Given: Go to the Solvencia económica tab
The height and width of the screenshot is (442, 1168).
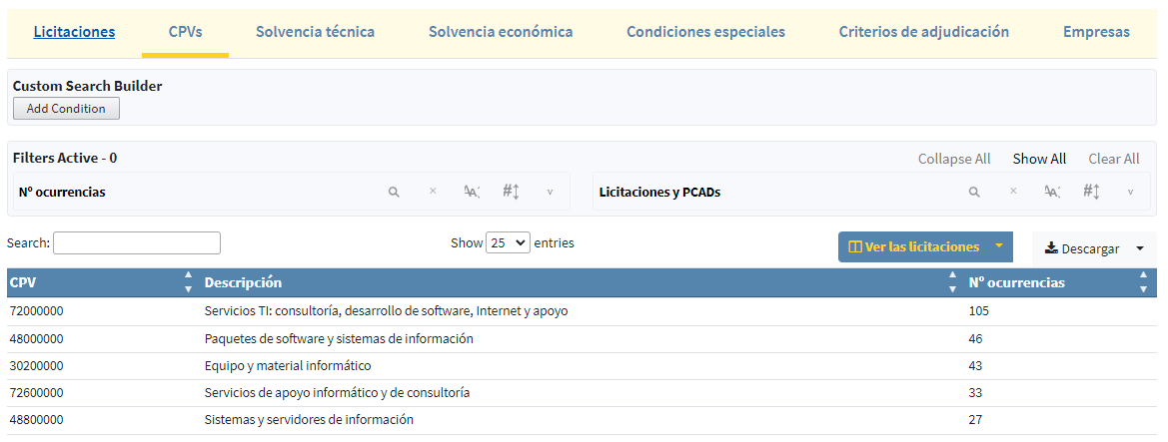Looking at the screenshot, I should (501, 32).
